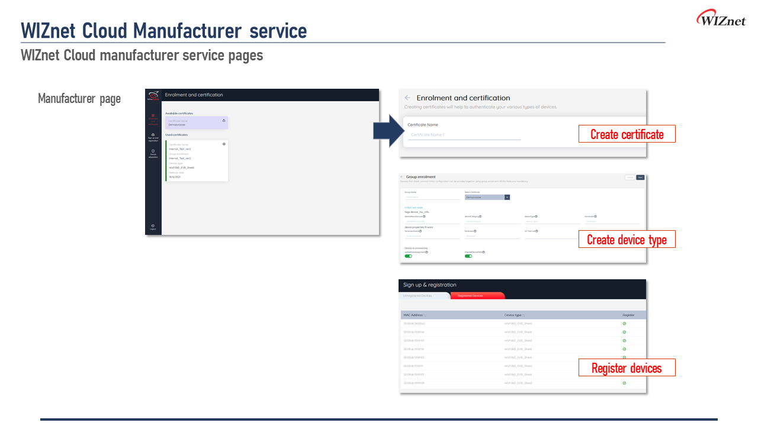The image size is (758, 426).
Task: Click the deviceManufacturer input field
Action: pos(432,221)
